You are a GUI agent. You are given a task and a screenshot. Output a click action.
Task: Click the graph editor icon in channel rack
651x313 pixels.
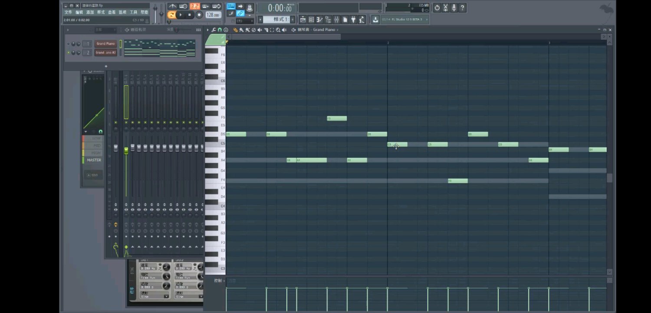click(198, 30)
